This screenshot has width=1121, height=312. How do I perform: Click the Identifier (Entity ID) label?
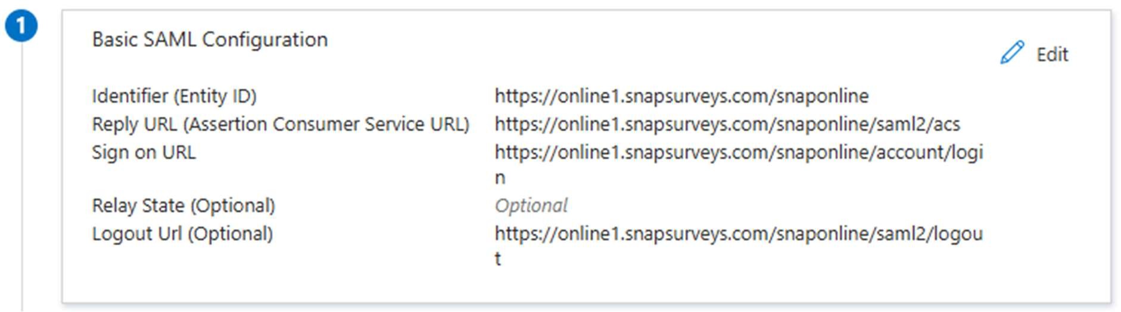click(x=174, y=96)
